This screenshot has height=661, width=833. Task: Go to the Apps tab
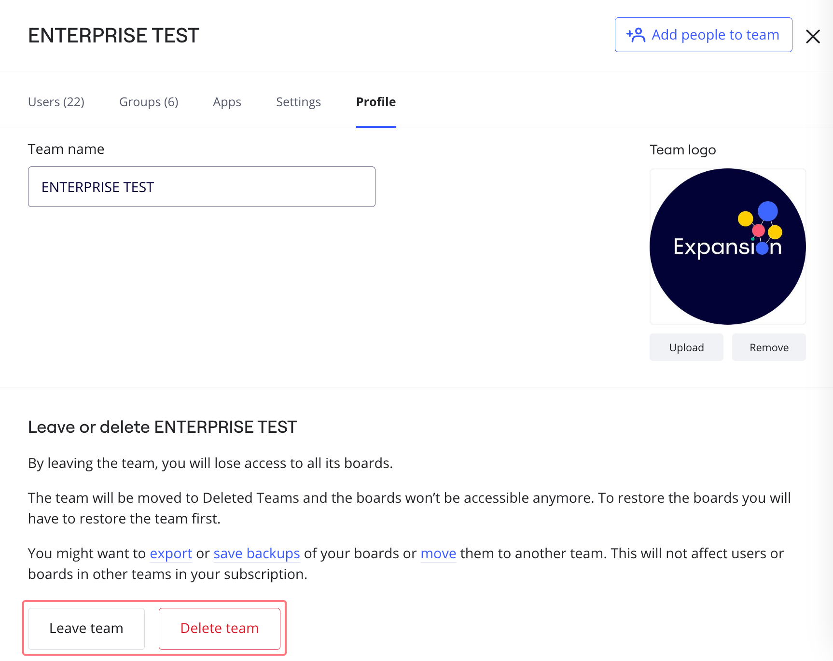227,102
